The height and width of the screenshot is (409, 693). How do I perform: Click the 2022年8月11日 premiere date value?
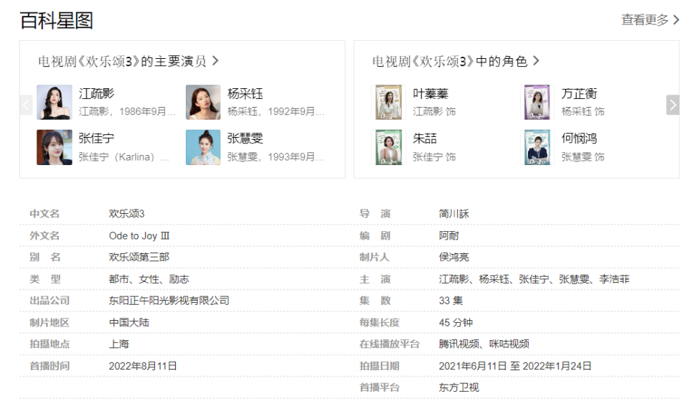143,366
